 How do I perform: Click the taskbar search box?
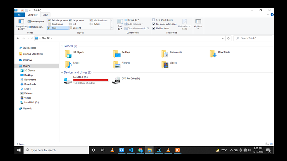56,150
